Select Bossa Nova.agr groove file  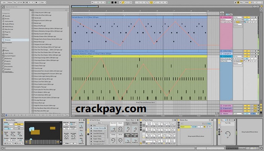pyautogui.click(x=39, y=42)
